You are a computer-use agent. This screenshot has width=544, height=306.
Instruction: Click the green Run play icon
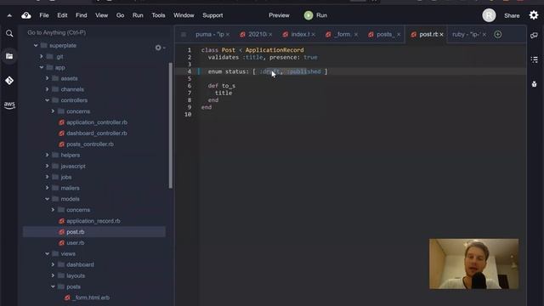(x=309, y=15)
